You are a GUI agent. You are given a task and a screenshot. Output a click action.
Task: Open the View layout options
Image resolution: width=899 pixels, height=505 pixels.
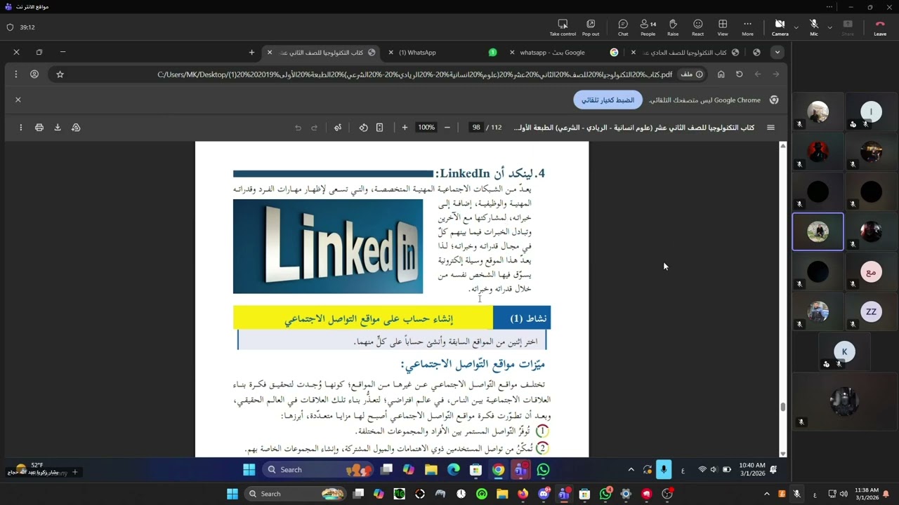click(x=723, y=27)
